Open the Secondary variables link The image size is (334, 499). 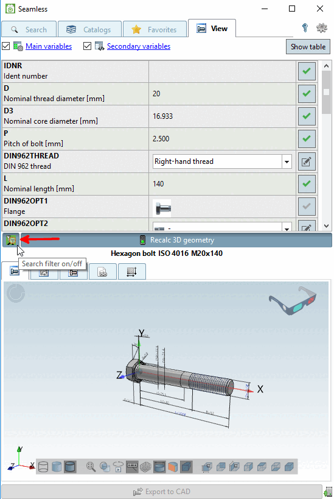click(139, 46)
